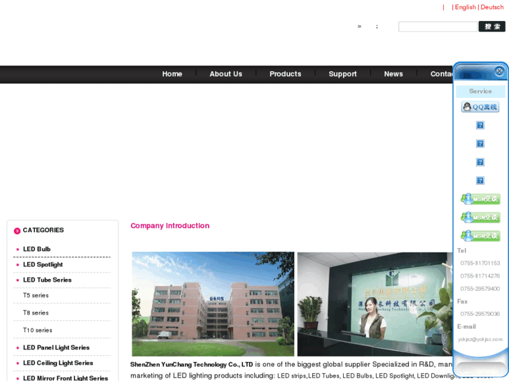Click the Tel label in Service panel
This screenshot has width=509, height=381.
(461, 251)
